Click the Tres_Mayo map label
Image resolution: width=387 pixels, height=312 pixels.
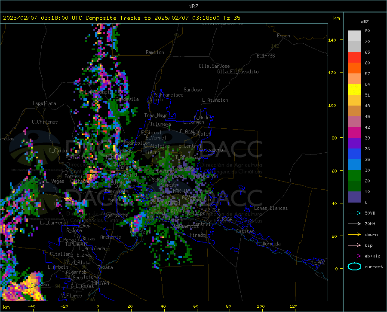click(x=156, y=115)
